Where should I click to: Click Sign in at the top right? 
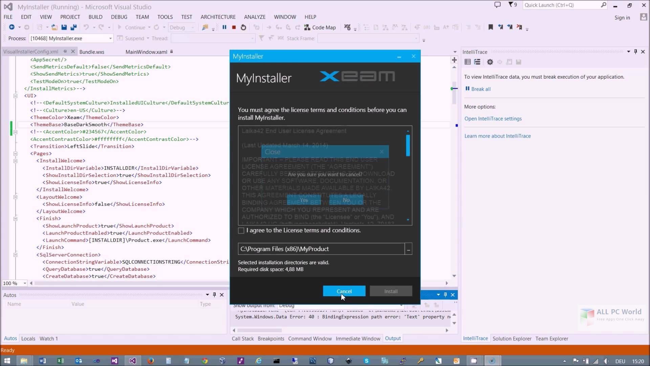pyautogui.click(x=622, y=18)
